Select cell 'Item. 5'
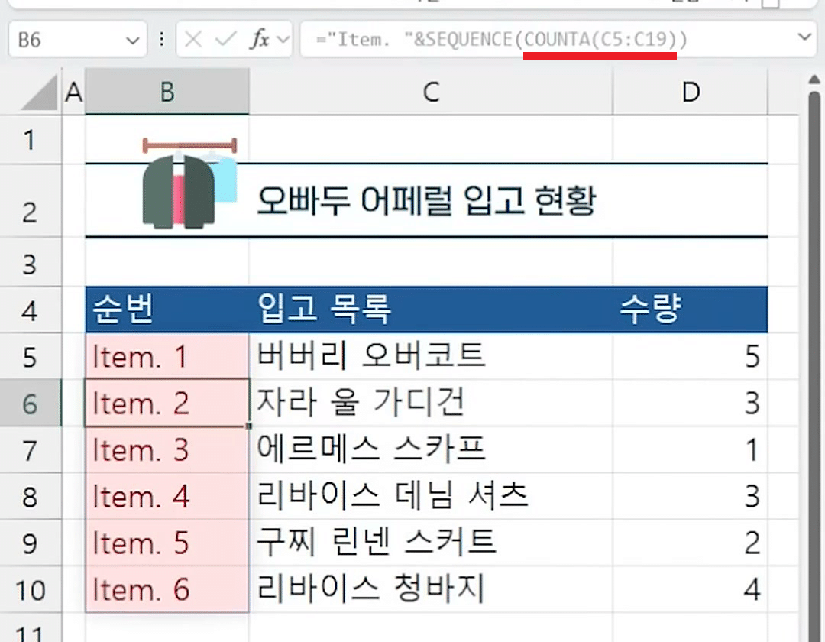The height and width of the screenshot is (642, 825). point(167,543)
